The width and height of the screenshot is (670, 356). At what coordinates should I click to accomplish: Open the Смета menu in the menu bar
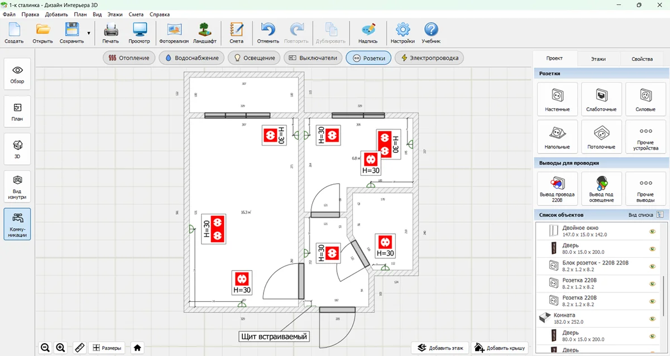point(136,14)
